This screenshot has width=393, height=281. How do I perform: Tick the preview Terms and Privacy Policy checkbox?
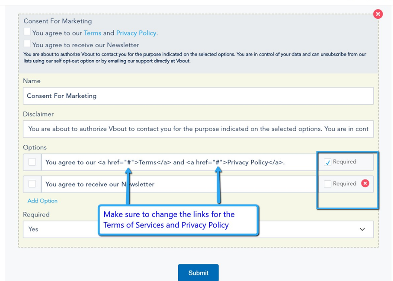(27, 32)
